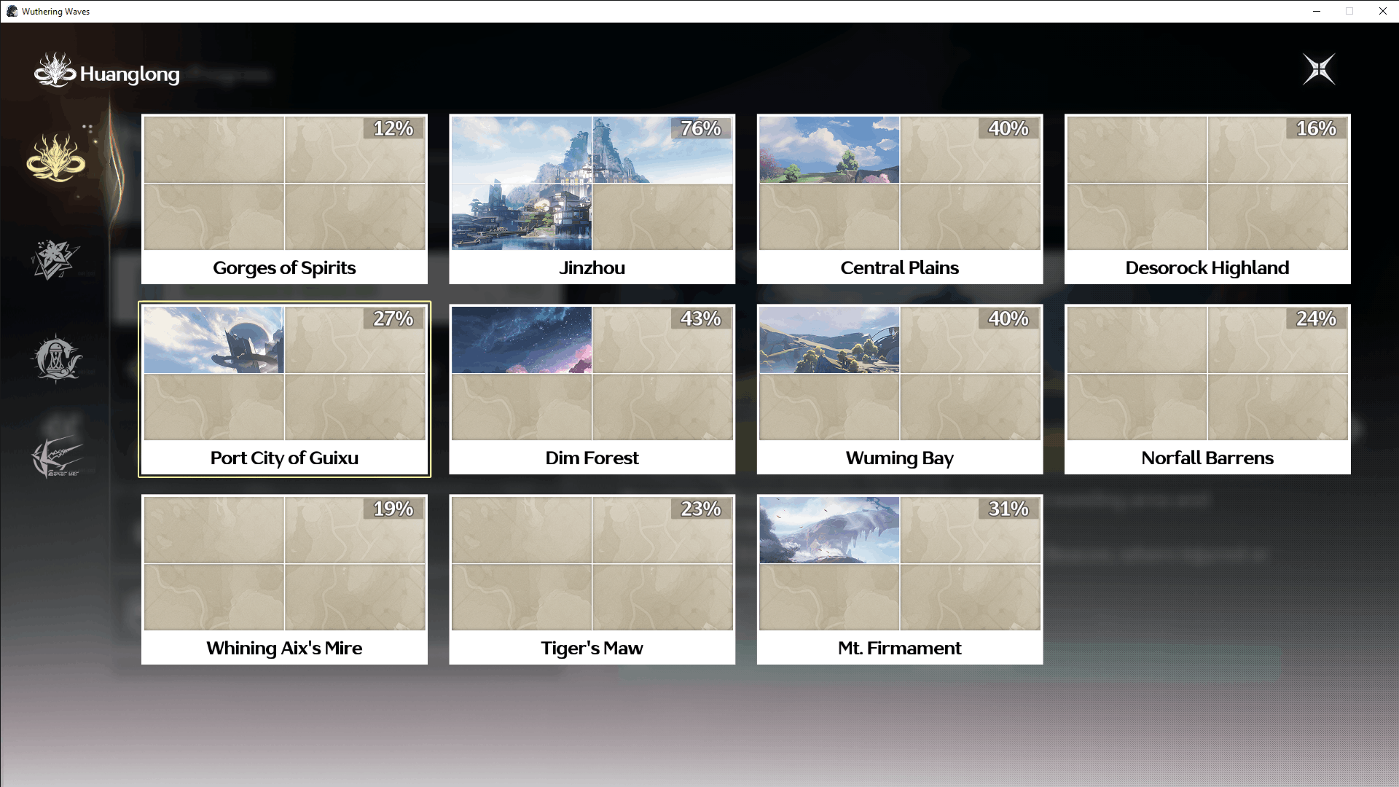Open the Mt. Firmament snowy peak thumbnail

899,563
